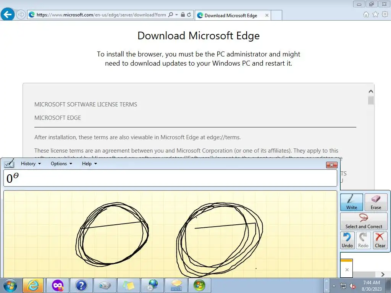Open Favorites star panel
The image size is (391, 293).
pyautogui.click(x=375, y=14)
